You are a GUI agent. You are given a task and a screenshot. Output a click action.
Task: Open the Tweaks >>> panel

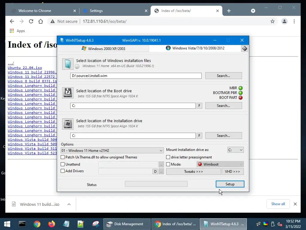coord(193,172)
